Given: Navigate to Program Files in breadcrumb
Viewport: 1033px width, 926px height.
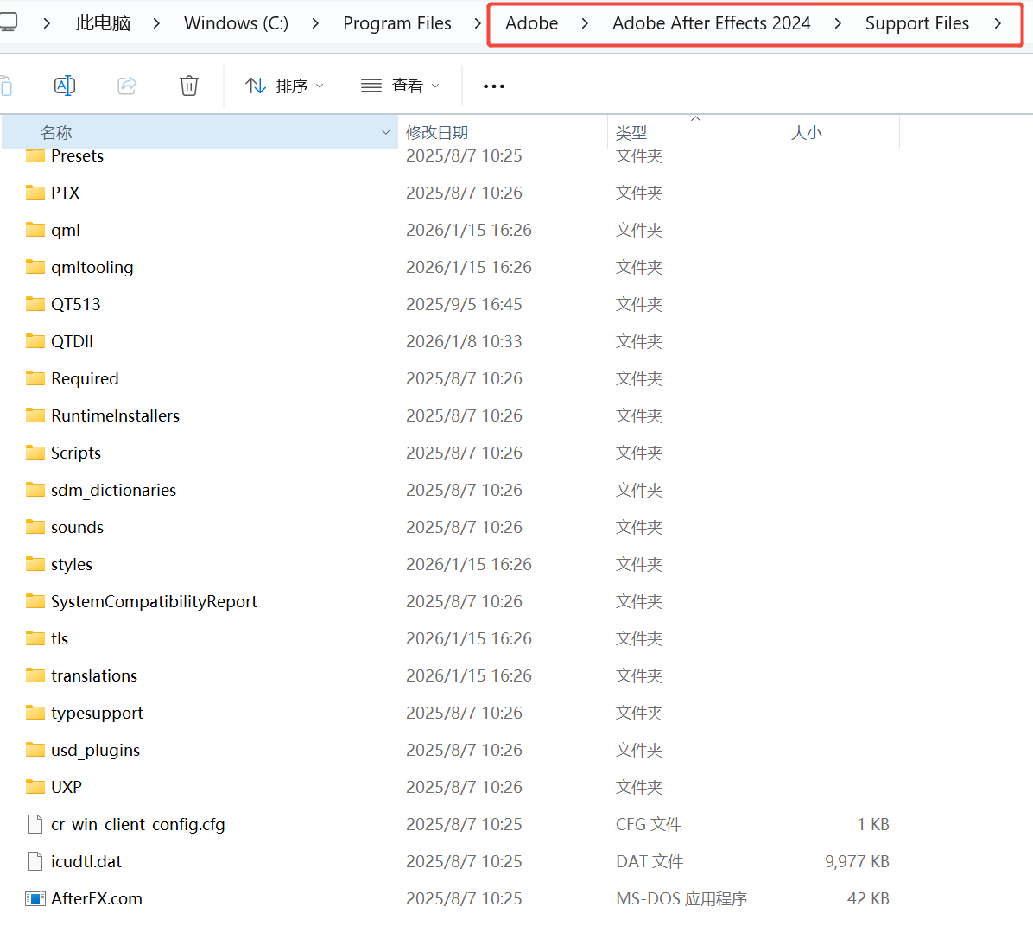Looking at the screenshot, I should click(396, 23).
